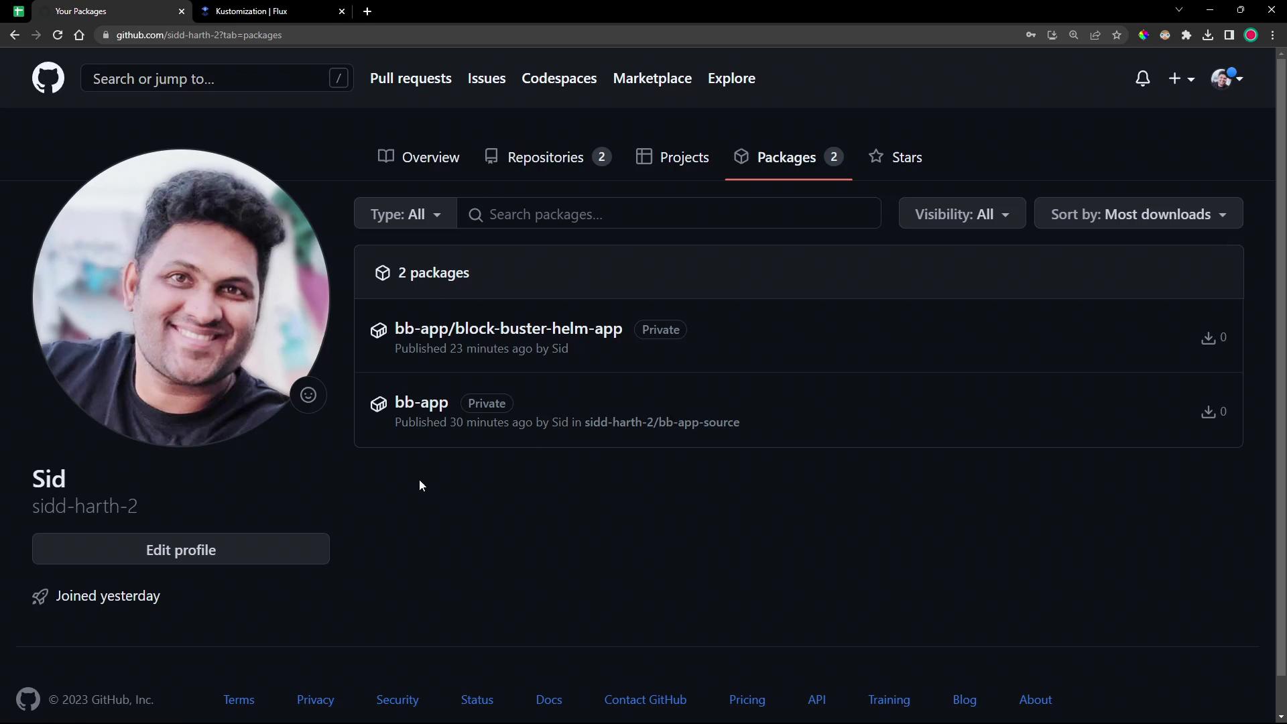Switch to the Repositories tab
This screenshot has width=1287, height=724.
click(x=548, y=157)
